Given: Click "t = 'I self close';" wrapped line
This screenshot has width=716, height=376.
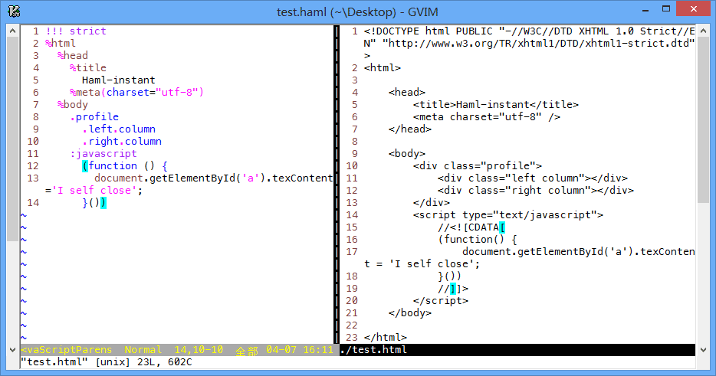Looking at the screenshot, I should point(422,264).
